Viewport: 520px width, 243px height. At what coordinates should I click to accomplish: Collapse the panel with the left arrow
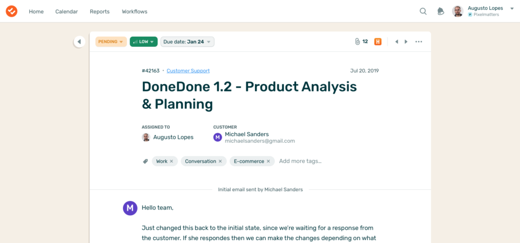(79, 42)
